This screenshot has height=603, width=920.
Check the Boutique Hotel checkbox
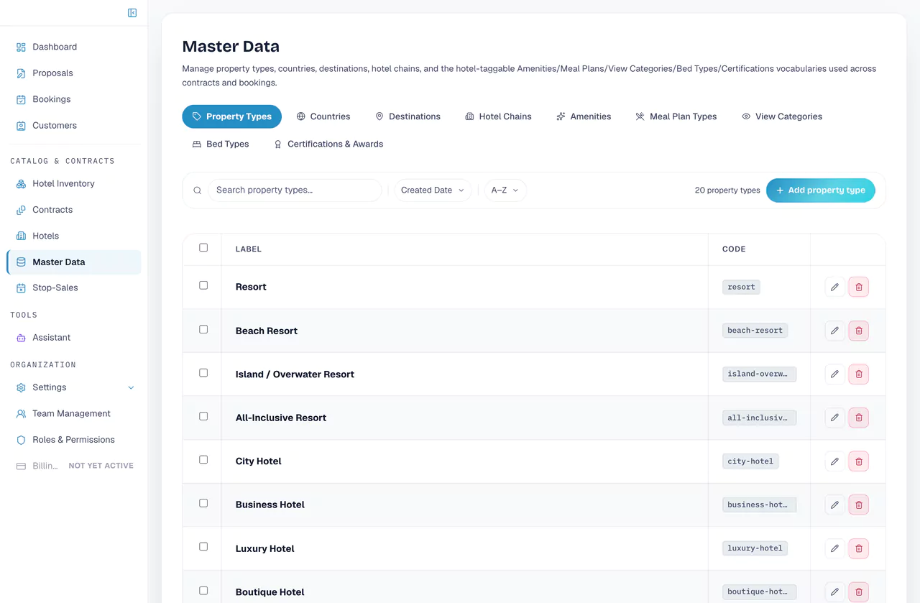(x=203, y=591)
